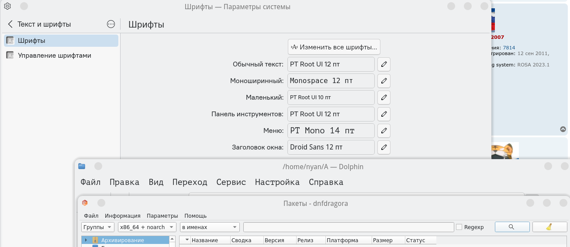Open the Группы view dropdown
This screenshot has height=247, width=570.
tap(98, 227)
